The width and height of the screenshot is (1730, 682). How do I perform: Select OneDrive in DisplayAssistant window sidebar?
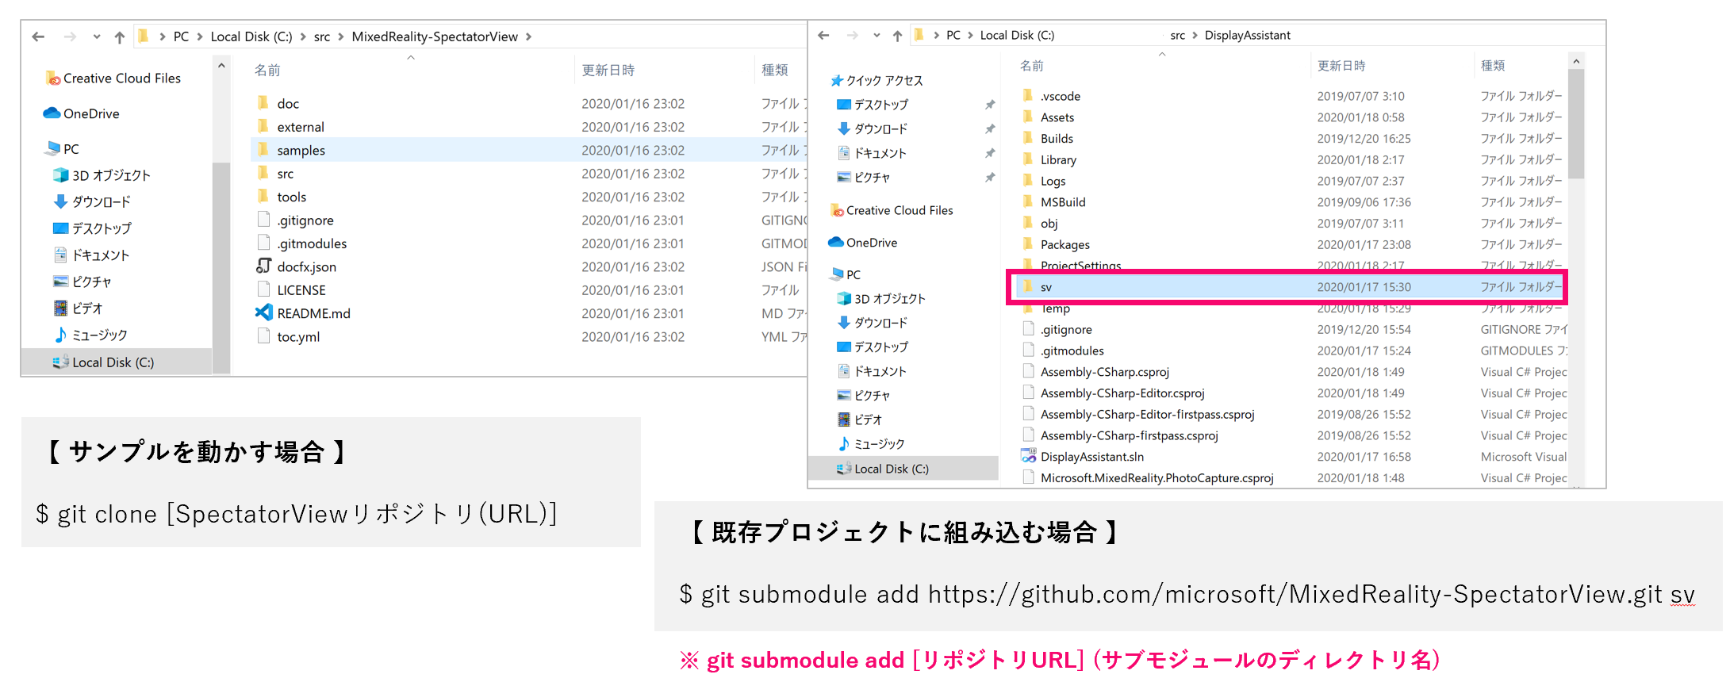(863, 243)
